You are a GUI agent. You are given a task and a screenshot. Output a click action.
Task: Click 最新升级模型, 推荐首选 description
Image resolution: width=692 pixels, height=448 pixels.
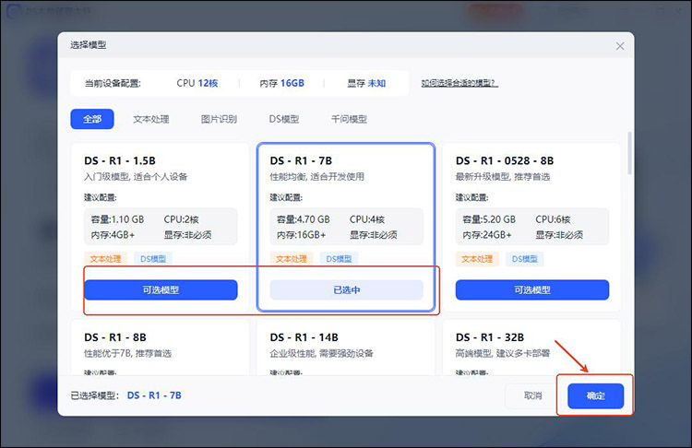pyautogui.click(x=503, y=177)
